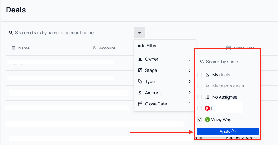Viewport: 278px width, 145px height.
Task: Expand the Owner filter submenu arrow
Action: [x=190, y=59]
